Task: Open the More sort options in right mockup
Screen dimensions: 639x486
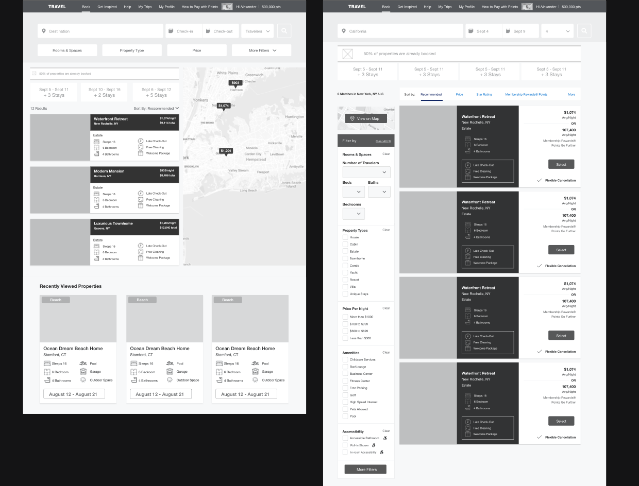Action: pyautogui.click(x=571, y=95)
